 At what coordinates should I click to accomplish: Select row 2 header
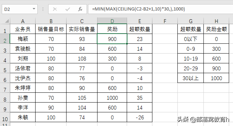(5, 39)
